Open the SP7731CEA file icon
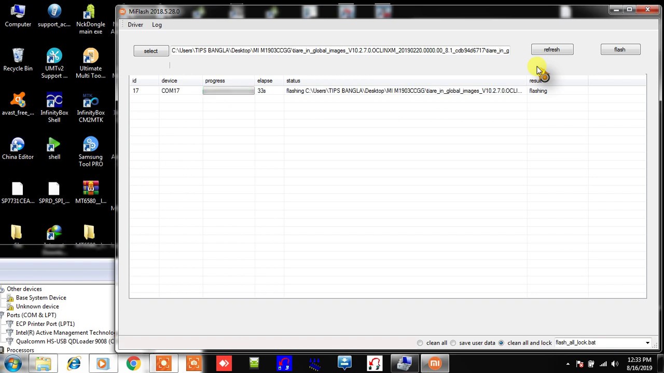This screenshot has height=373, width=664. 18,192
